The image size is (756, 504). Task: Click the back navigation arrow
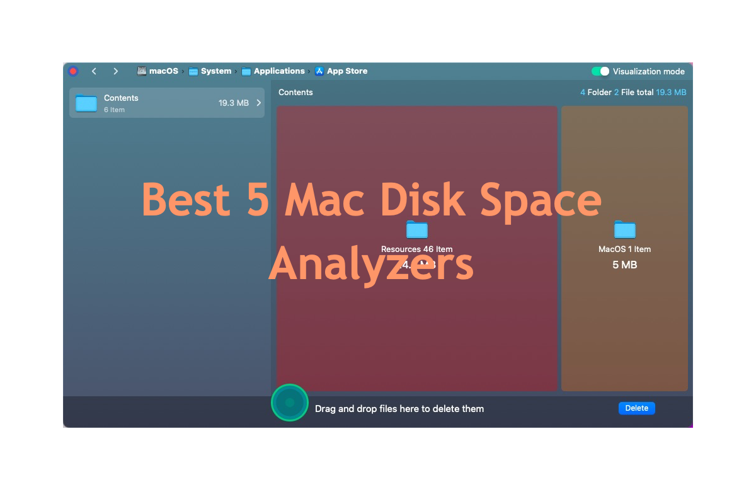point(94,71)
